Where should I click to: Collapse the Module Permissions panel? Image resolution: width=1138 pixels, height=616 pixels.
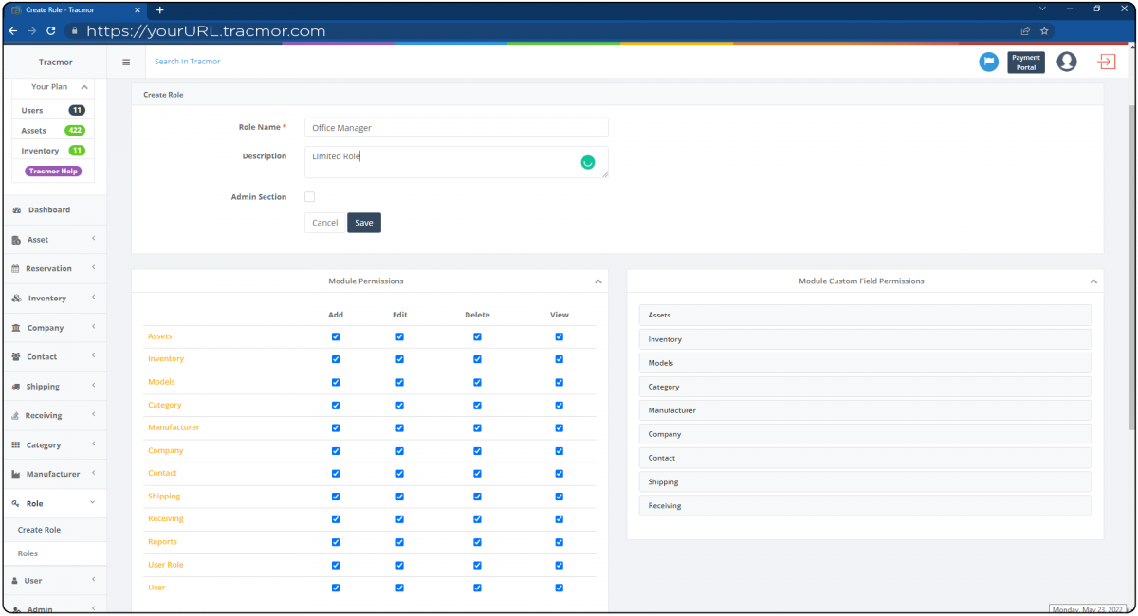coord(598,281)
